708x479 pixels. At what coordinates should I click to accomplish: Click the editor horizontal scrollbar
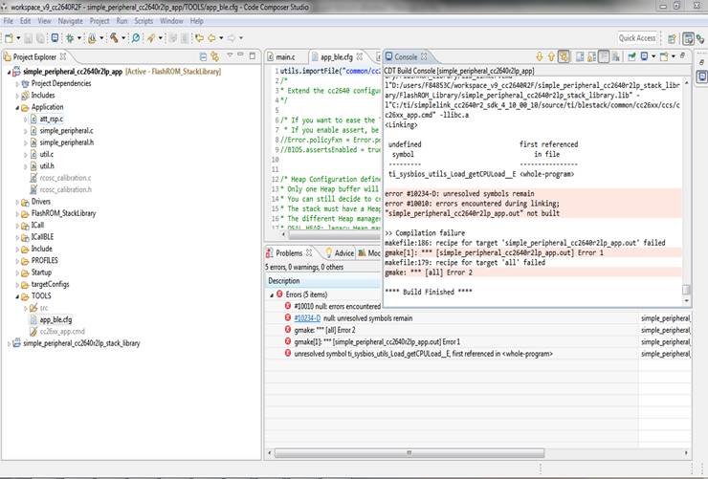point(334,234)
